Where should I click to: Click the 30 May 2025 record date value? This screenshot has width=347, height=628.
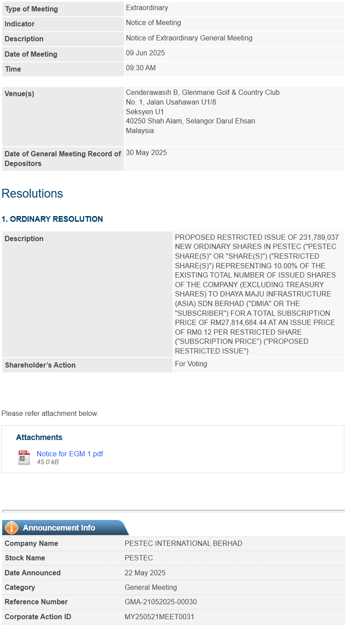(146, 153)
